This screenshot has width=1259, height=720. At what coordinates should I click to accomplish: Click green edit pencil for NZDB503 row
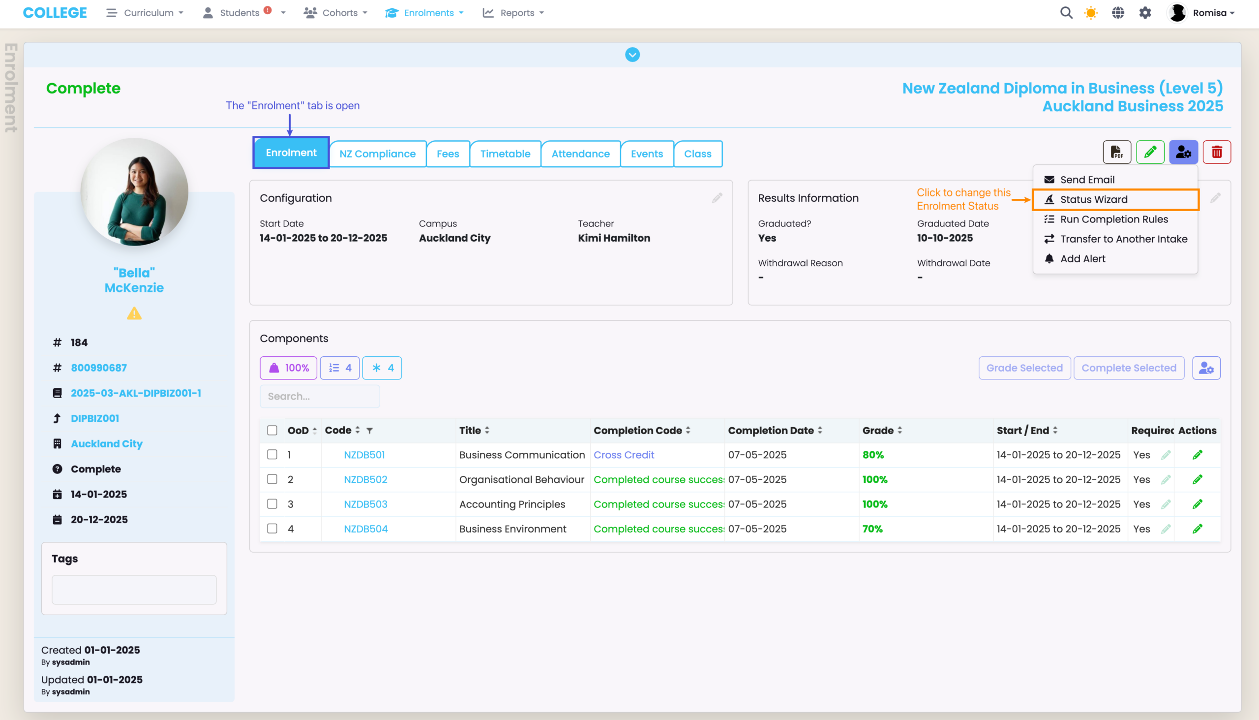1197,504
